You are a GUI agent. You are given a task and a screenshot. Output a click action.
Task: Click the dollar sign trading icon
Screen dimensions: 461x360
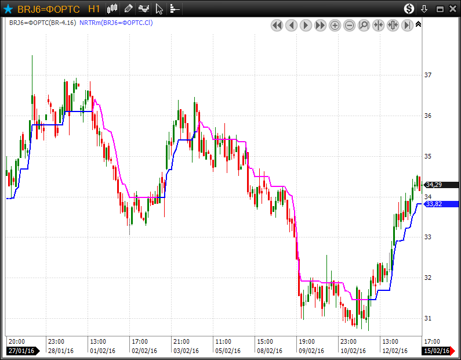click(x=409, y=9)
